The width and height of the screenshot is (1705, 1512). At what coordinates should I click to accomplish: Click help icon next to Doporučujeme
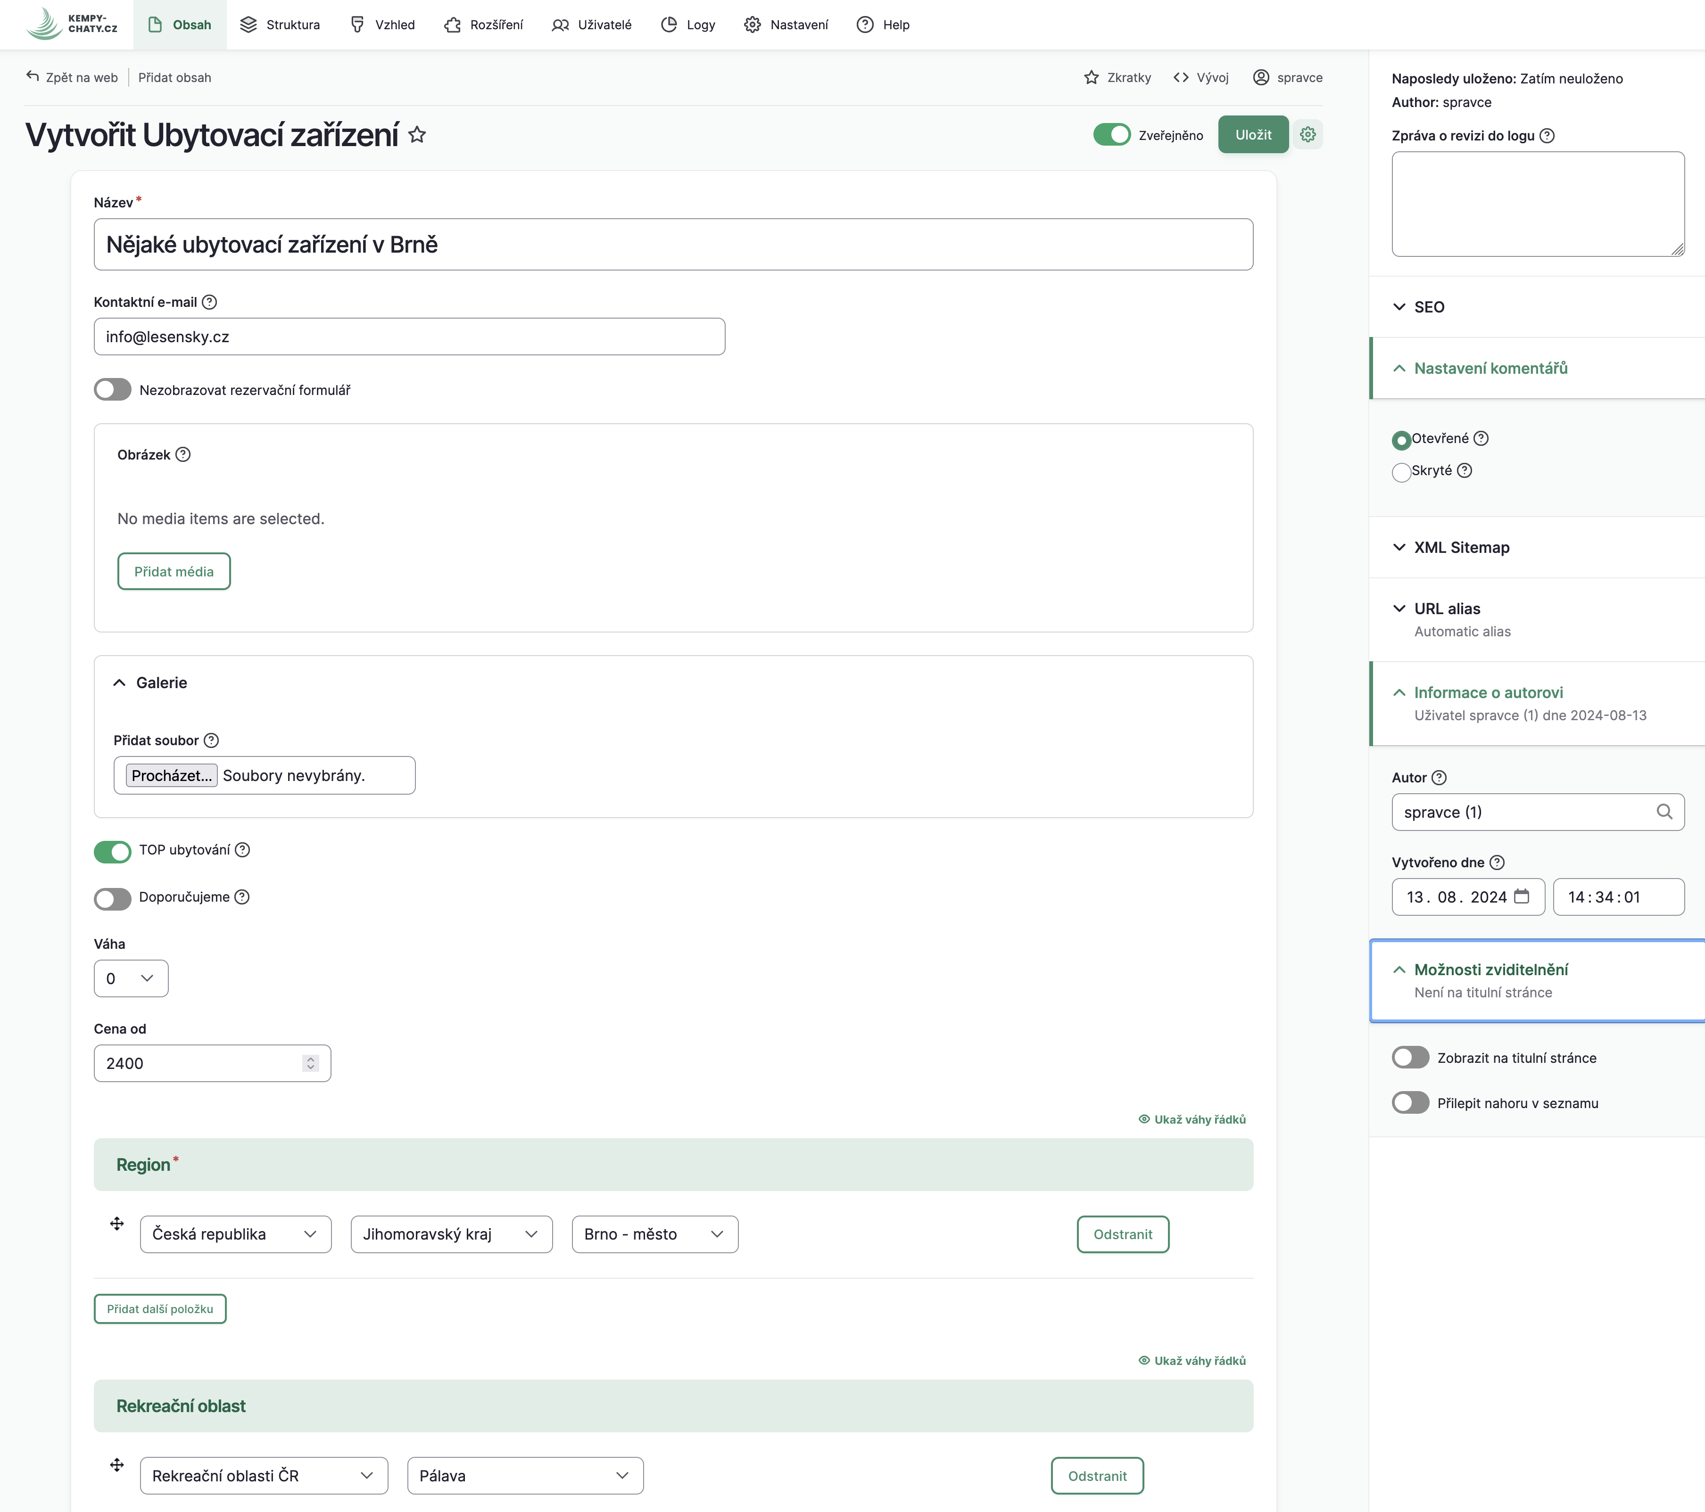[241, 897]
